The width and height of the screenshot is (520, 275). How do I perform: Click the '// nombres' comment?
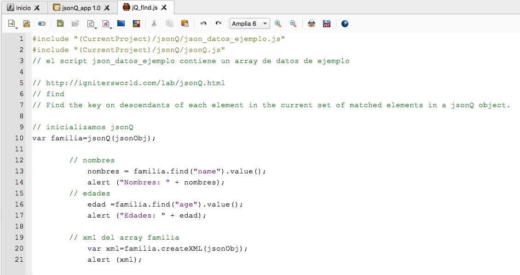click(x=92, y=160)
